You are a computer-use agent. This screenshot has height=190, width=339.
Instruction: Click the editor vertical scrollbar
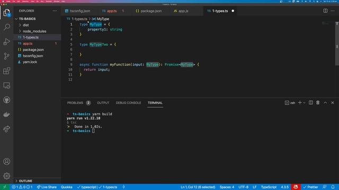(337, 43)
